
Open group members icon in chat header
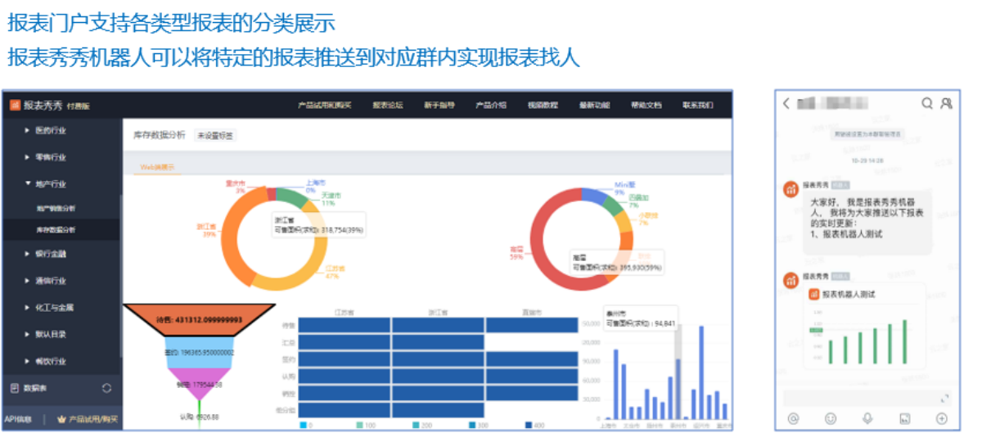click(947, 104)
